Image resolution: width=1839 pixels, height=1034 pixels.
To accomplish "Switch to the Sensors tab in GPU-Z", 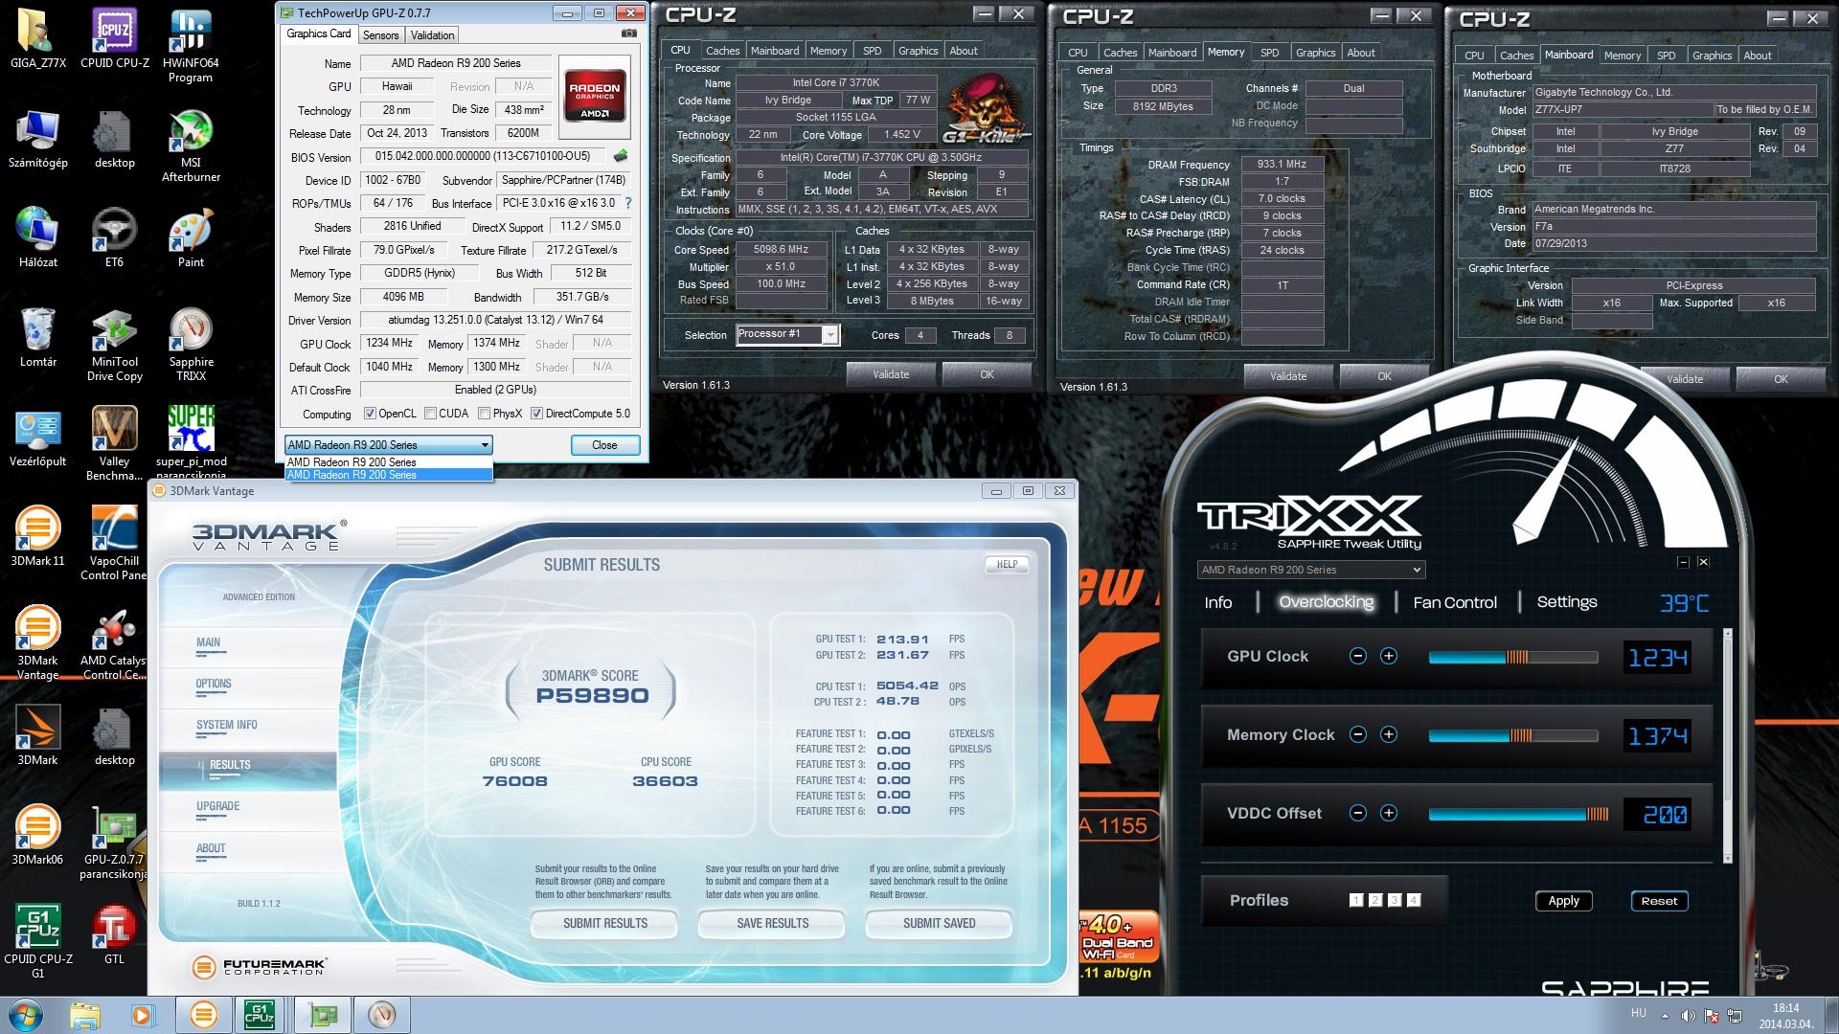I will point(380,34).
